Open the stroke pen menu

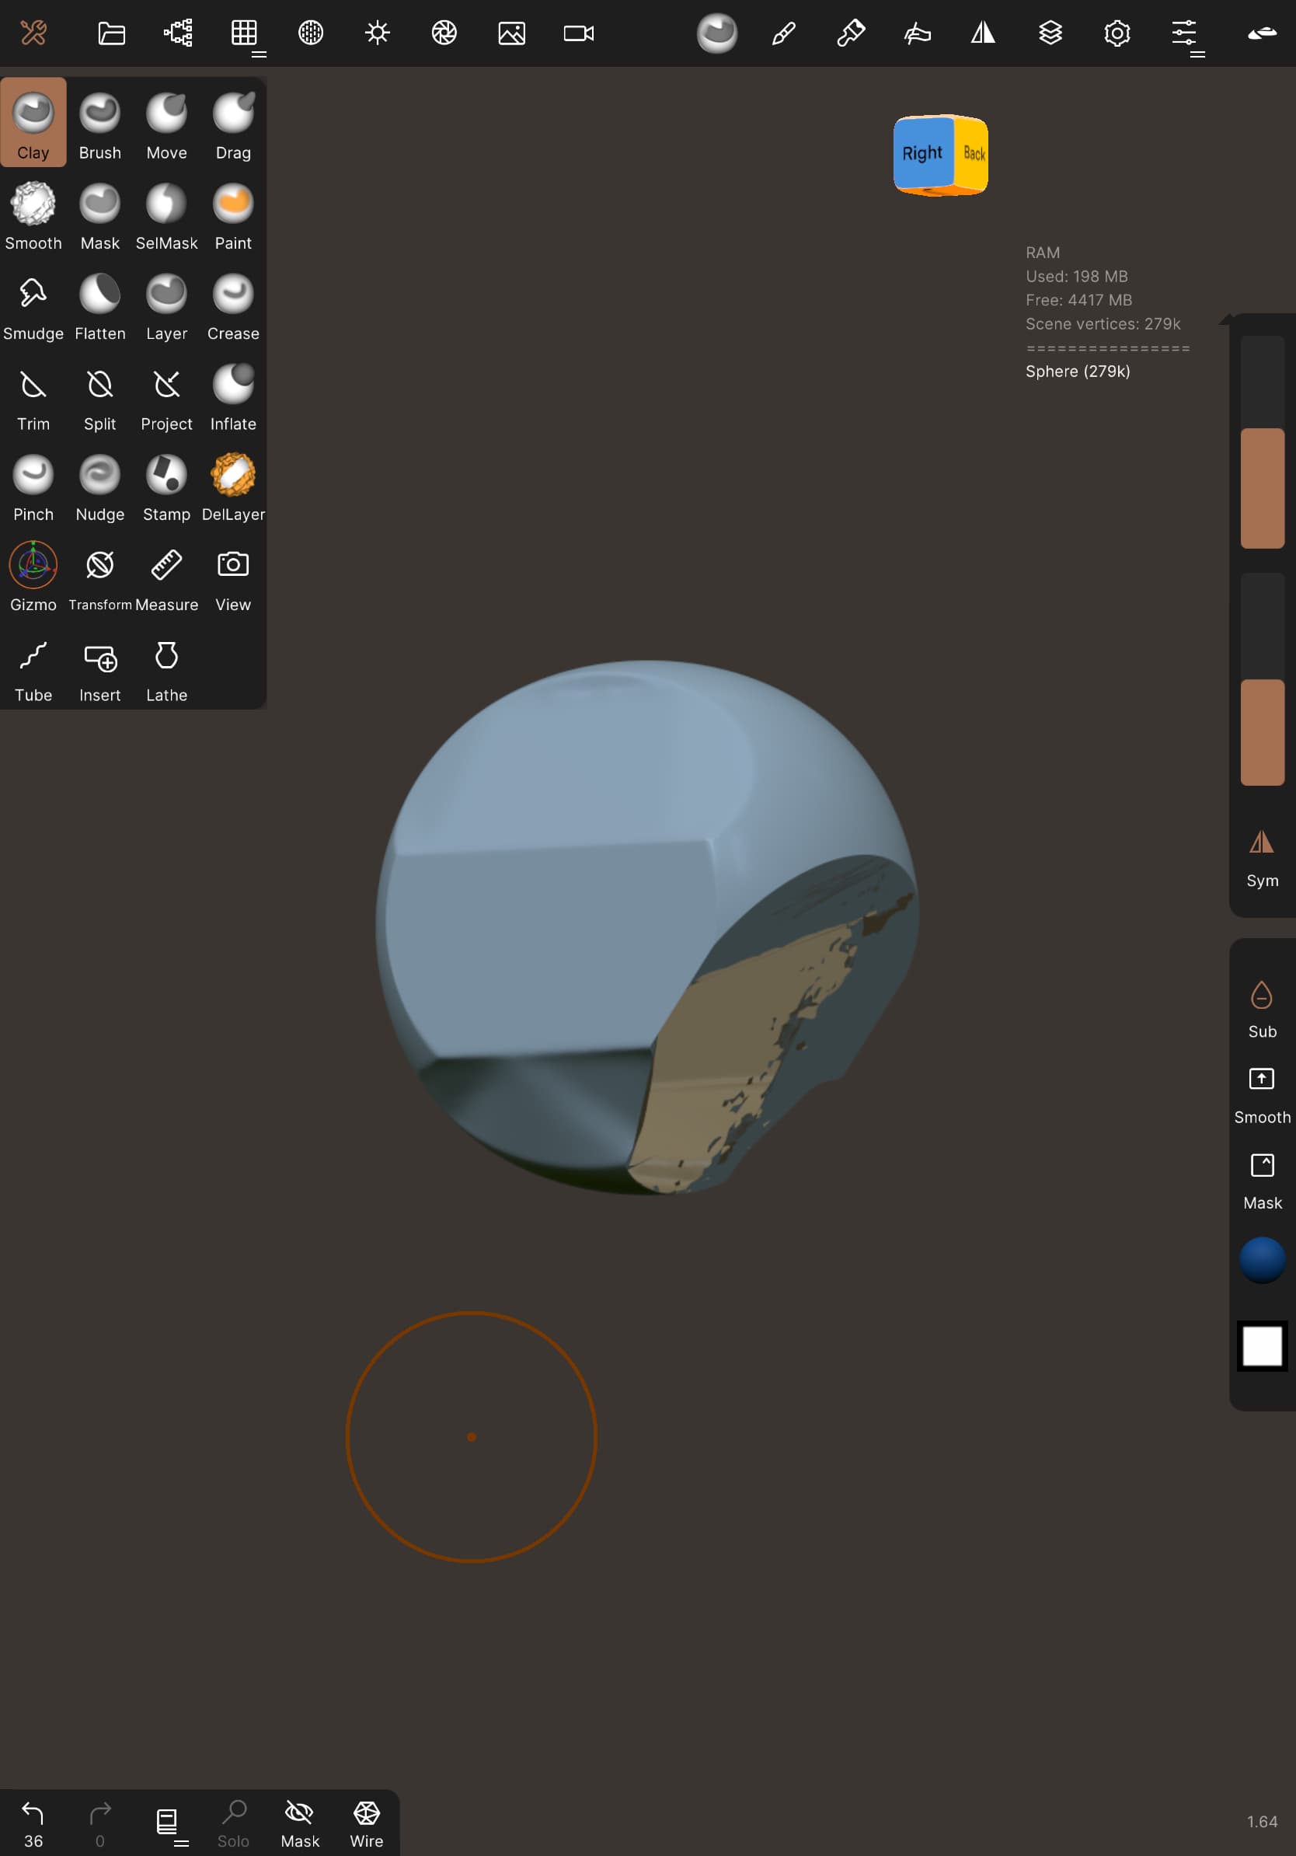click(784, 33)
